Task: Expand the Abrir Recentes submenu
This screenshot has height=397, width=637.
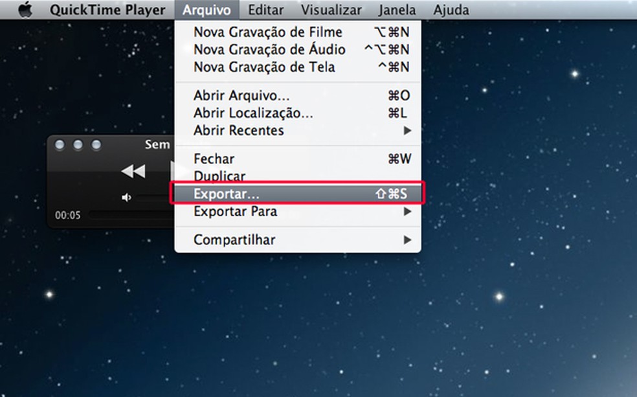Action: point(298,130)
